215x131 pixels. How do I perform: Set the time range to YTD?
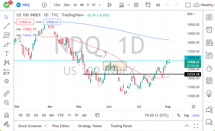(x=61, y=115)
